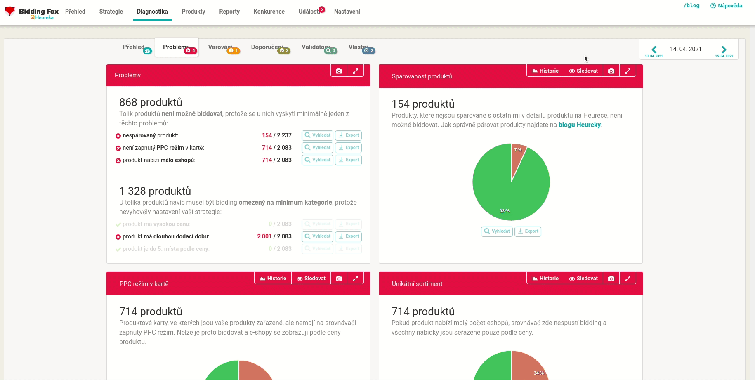Screen dimensions: 755x380
Task: Click Export for produkt nabízí málo eshopů
Action: 348,160
